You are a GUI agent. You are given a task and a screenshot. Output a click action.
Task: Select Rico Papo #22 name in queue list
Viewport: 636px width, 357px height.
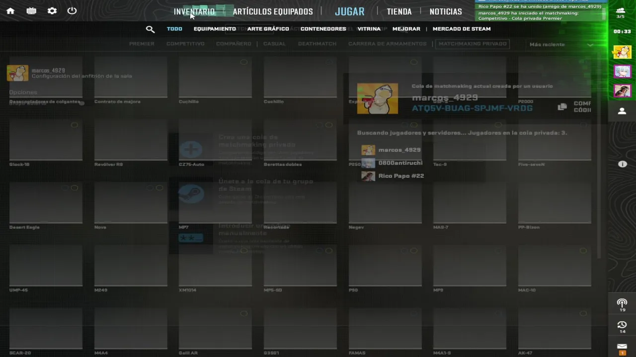tap(401, 176)
